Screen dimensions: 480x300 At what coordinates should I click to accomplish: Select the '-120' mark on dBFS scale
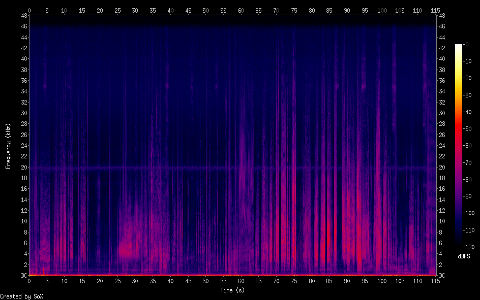pyautogui.click(x=468, y=247)
